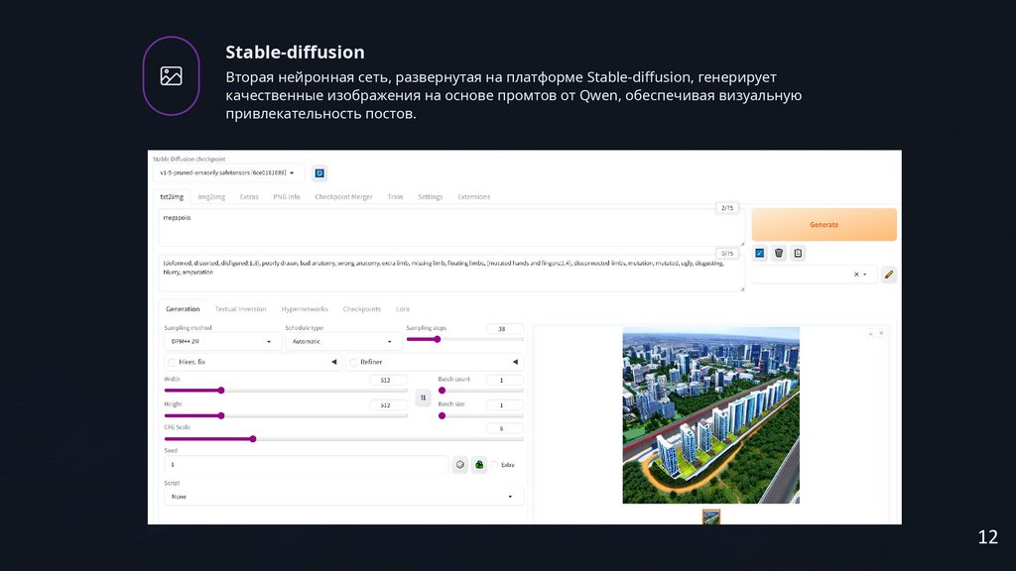This screenshot has height=571, width=1016.
Task: Click the clipboard paste styles icon
Action: point(798,253)
